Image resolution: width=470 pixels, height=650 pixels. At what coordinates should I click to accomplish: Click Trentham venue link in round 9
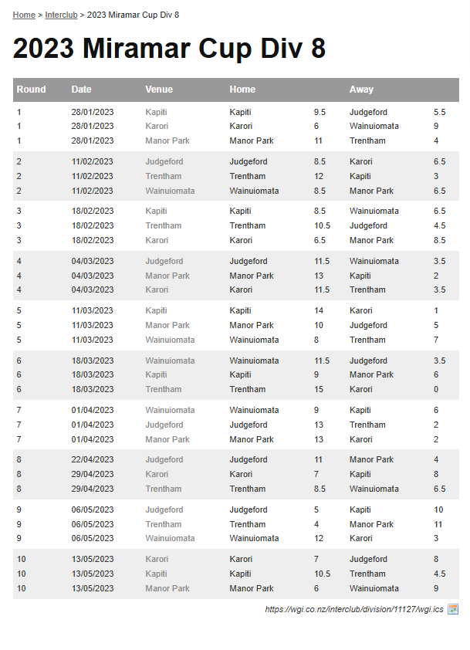click(164, 524)
